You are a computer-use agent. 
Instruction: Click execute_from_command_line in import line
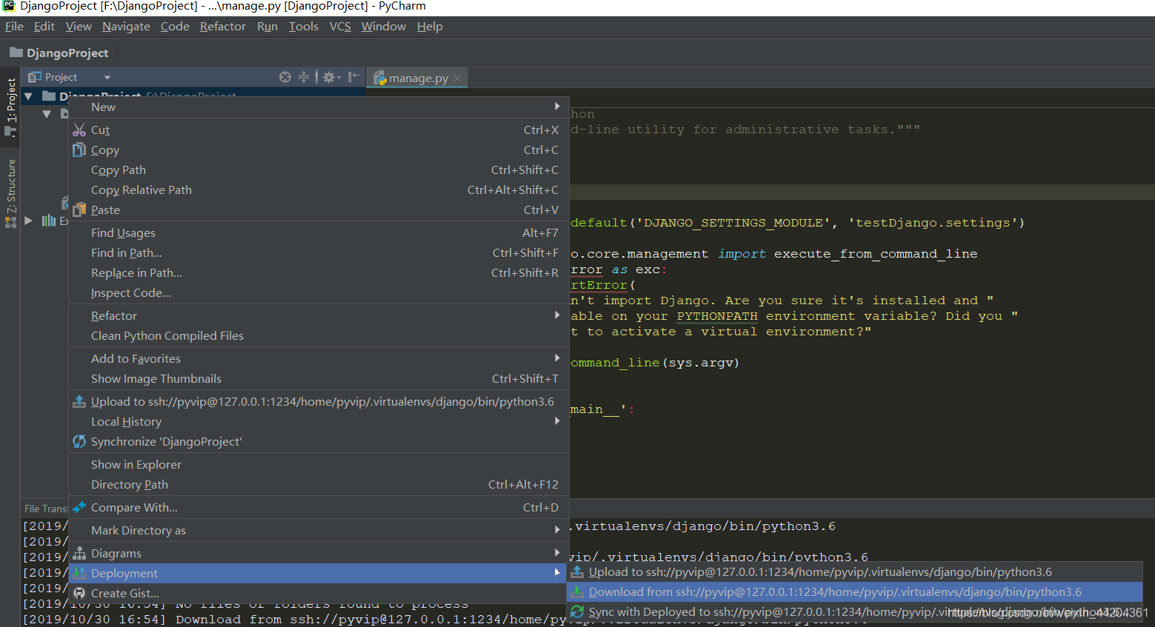pos(876,254)
